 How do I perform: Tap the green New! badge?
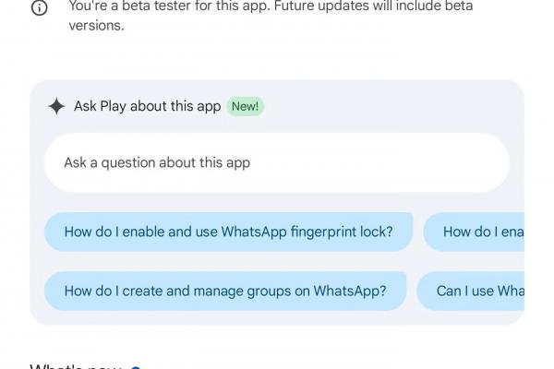246,106
